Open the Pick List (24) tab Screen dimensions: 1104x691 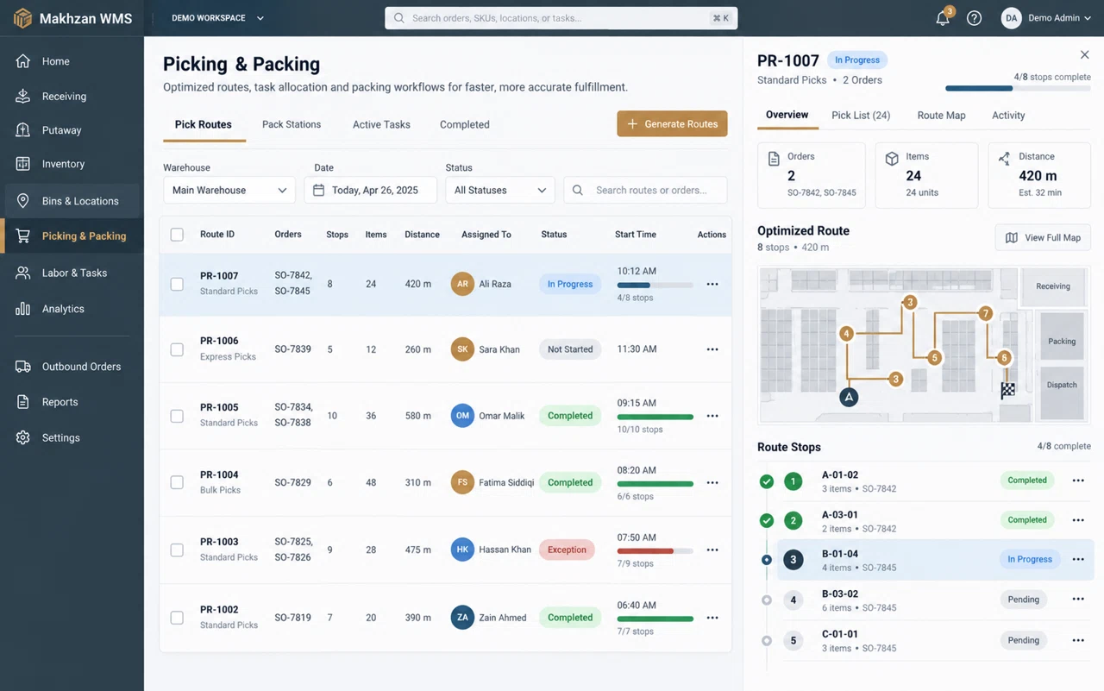click(861, 115)
